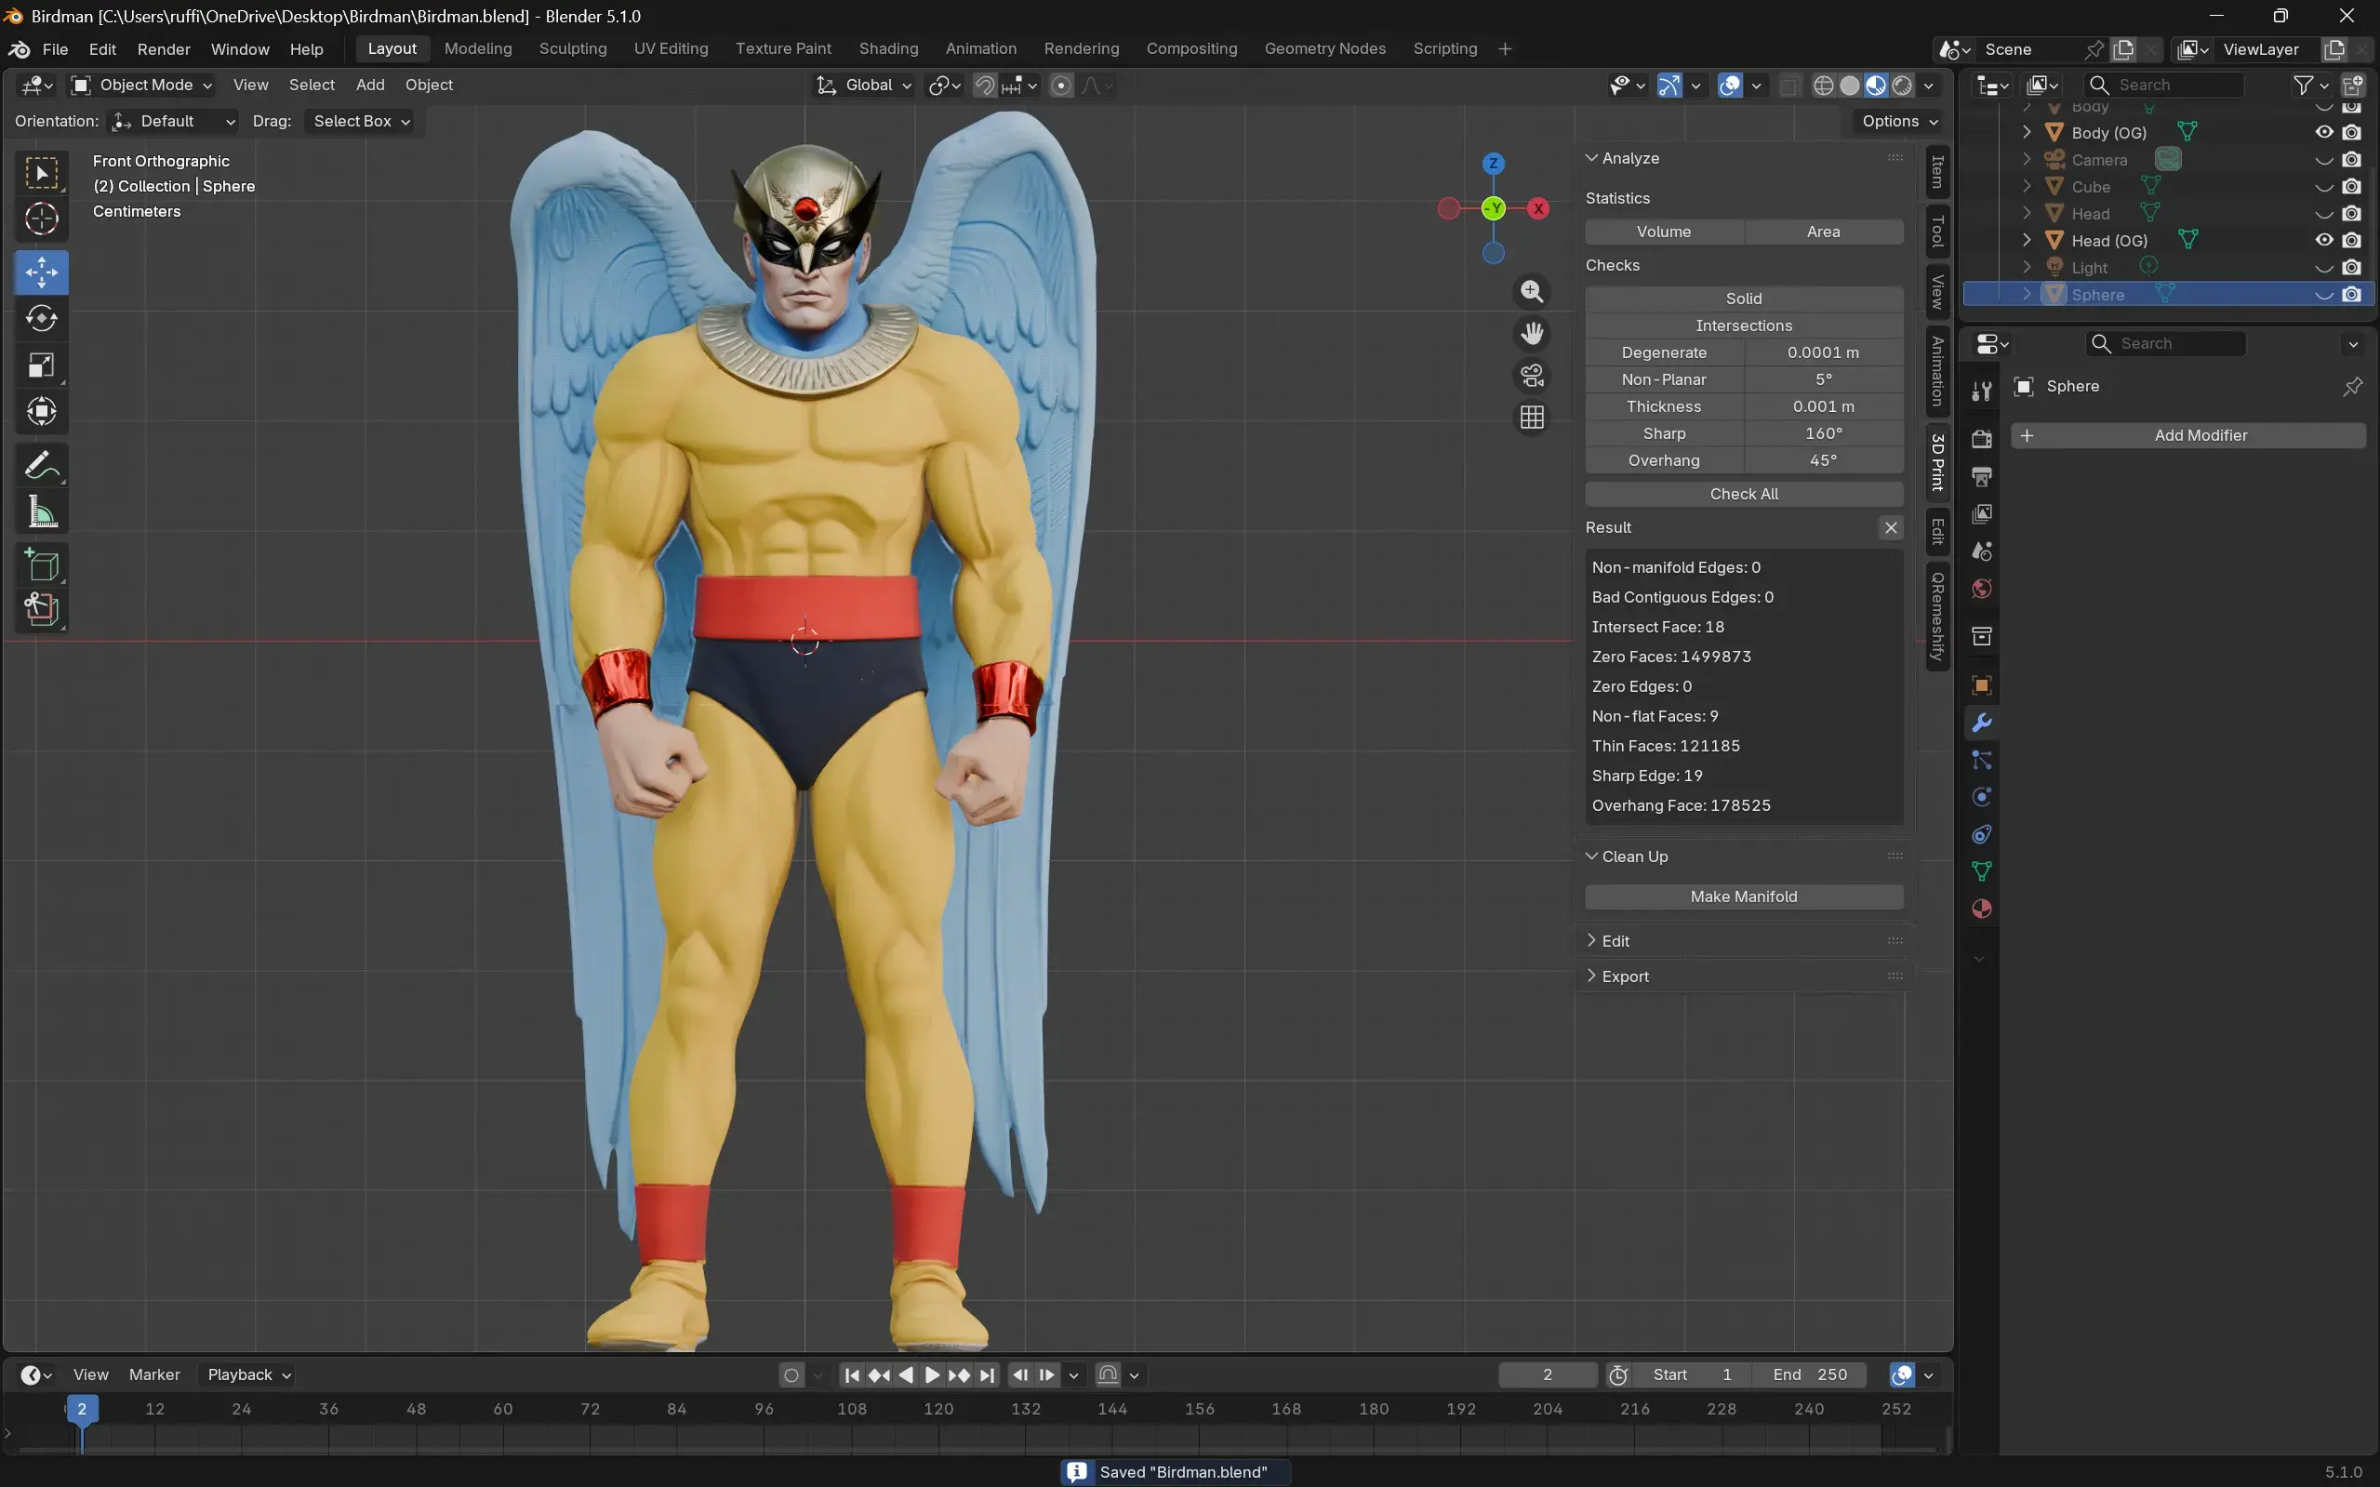The image size is (2380, 1487).
Task: Click the Check All button
Action: pos(1744,495)
